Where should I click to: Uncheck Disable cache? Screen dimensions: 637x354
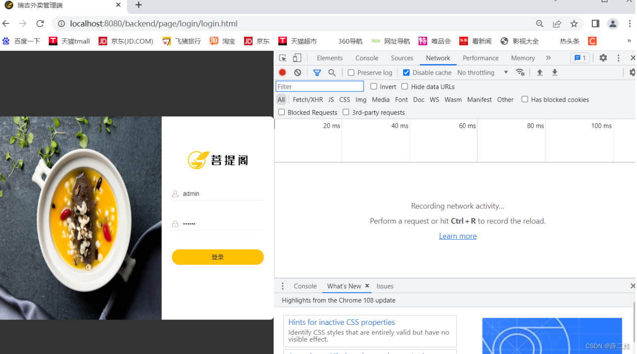(406, 72)
